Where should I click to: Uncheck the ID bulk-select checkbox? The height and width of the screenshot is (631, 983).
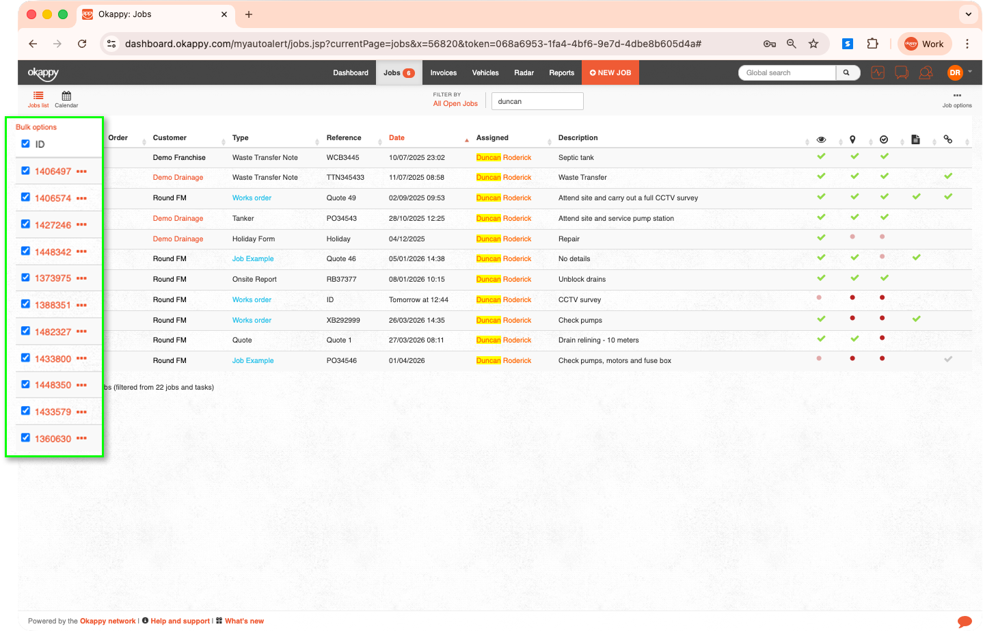[25, 144]
